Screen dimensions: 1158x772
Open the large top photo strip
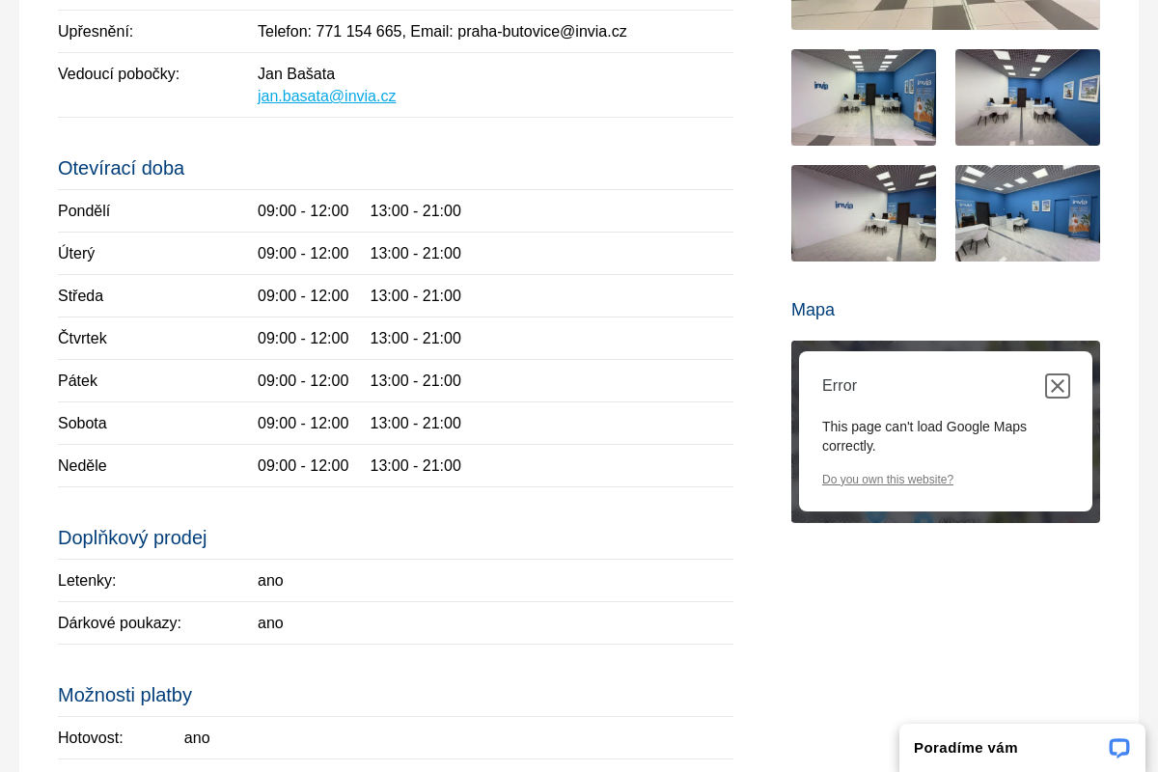point(946,14)
